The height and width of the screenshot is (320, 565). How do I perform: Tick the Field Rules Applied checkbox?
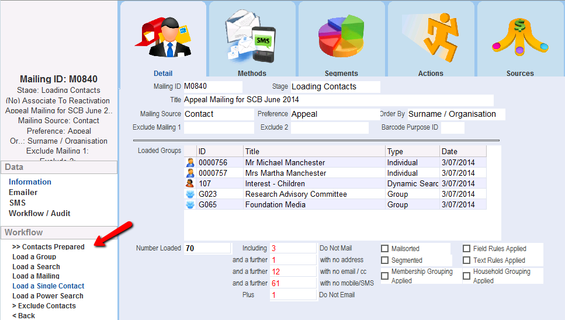click(x=467, y=248)
